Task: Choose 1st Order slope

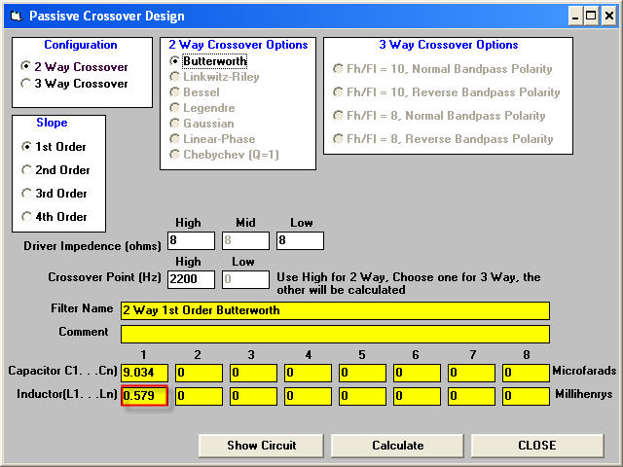Action: point(54,147)
